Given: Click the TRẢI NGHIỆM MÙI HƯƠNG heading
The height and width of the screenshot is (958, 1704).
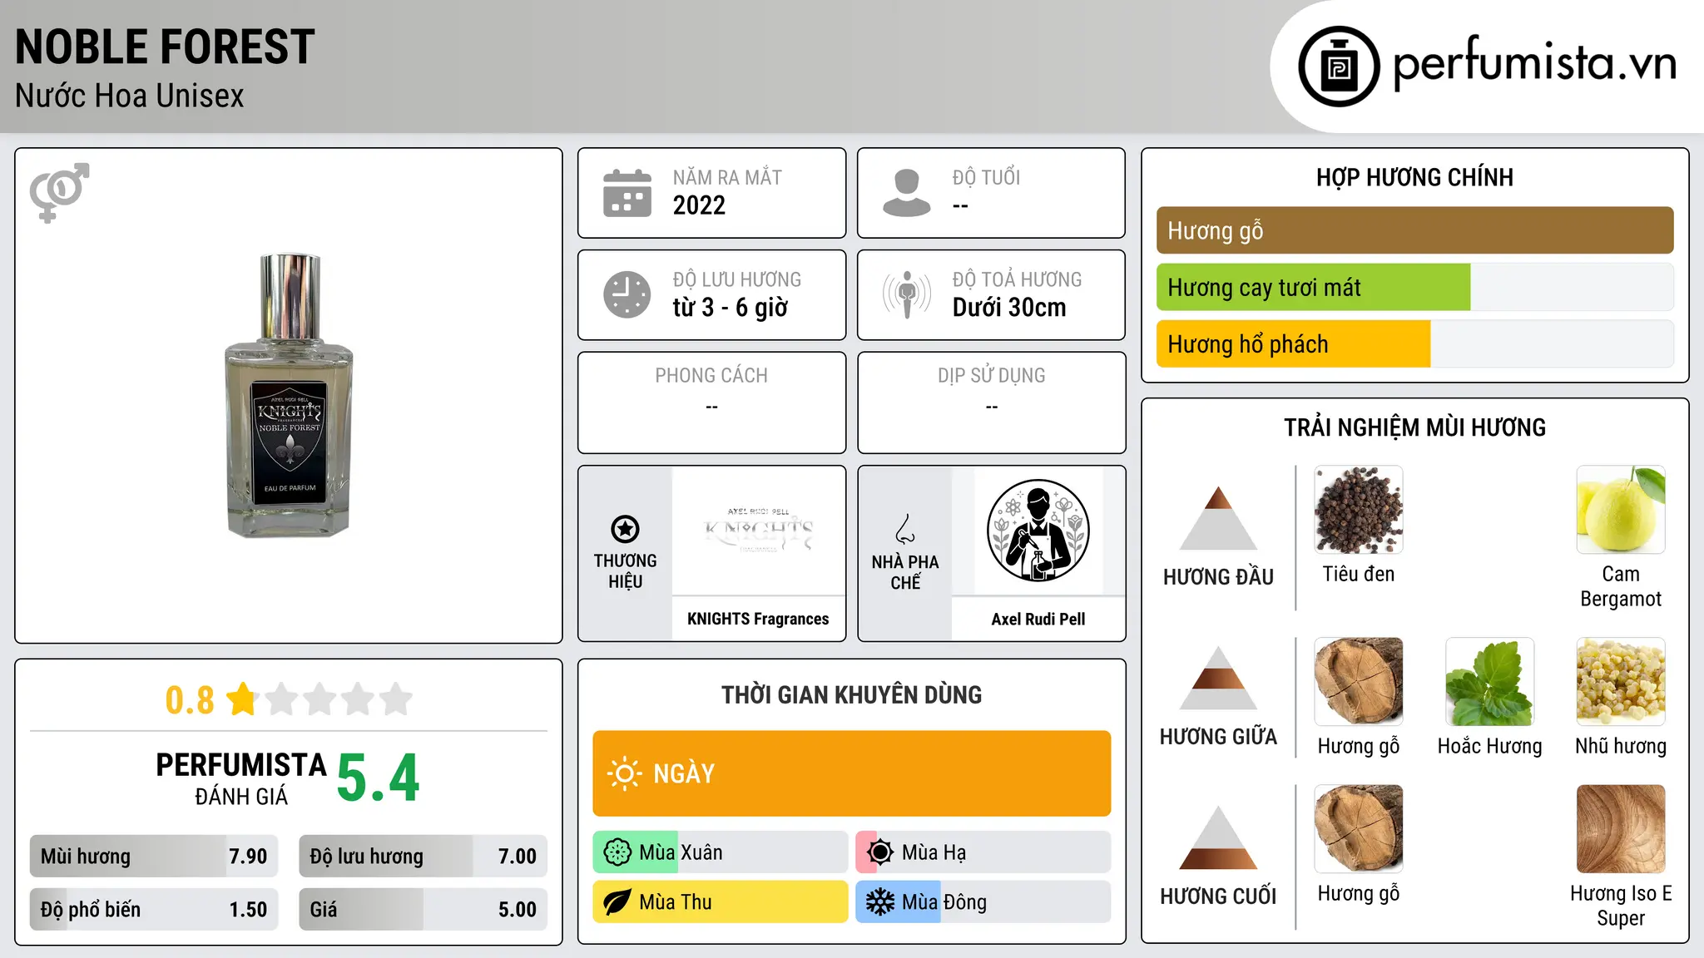Looking at the screenshot, I should [1414, 427].
